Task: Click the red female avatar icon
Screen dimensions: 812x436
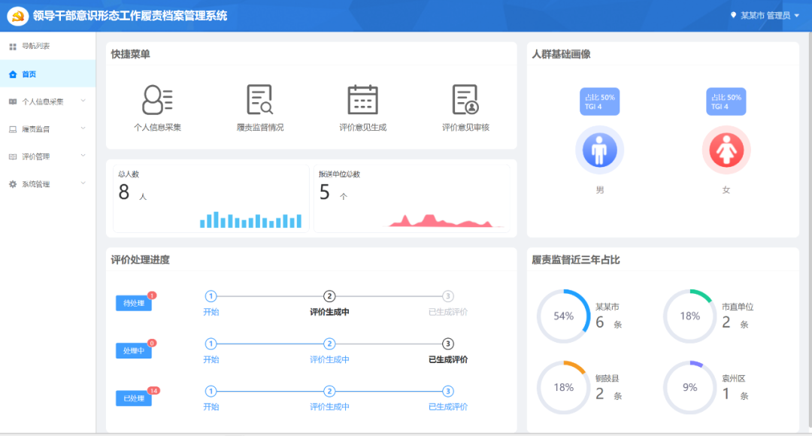Action: coord(726,150)
